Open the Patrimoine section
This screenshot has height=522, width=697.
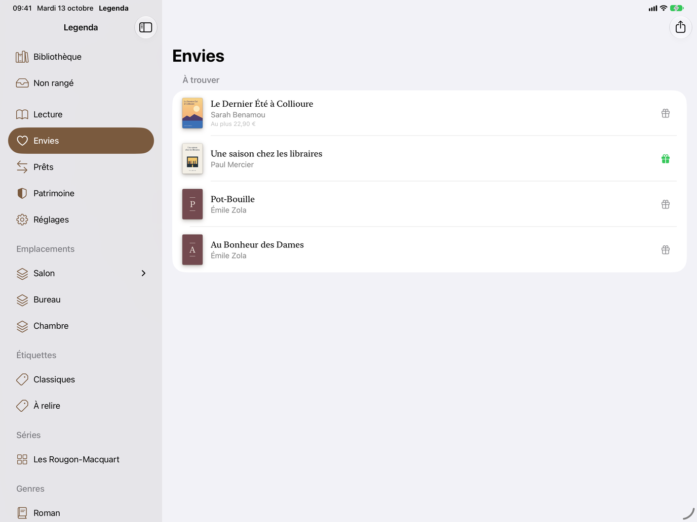[81, 193]
